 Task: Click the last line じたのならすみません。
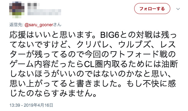click(x=53, y=93)
